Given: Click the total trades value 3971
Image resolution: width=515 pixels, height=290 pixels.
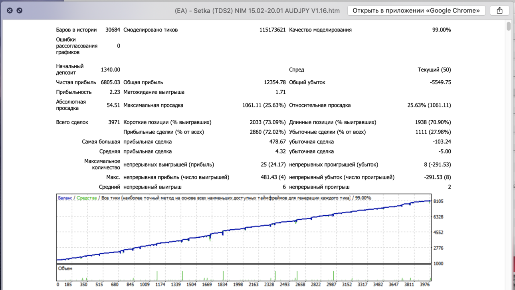Looking at the screenshot, I should tap(114, 122).
